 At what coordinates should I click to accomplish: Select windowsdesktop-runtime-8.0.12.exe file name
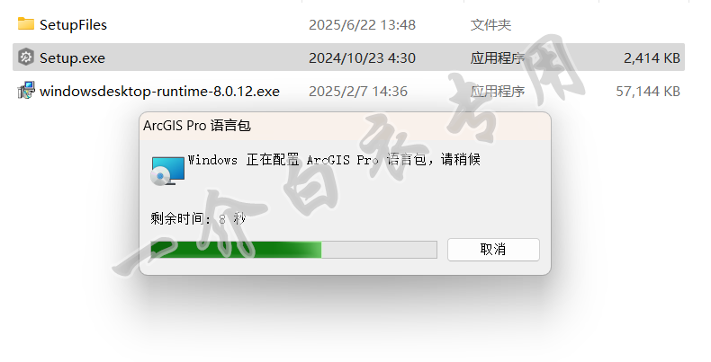click(159, 92)
